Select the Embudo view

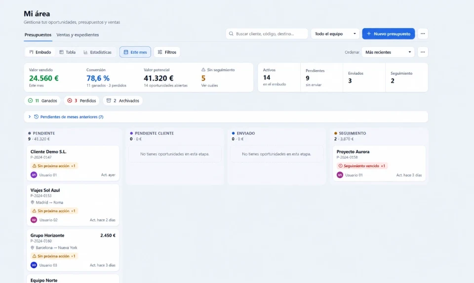point(40,52)
